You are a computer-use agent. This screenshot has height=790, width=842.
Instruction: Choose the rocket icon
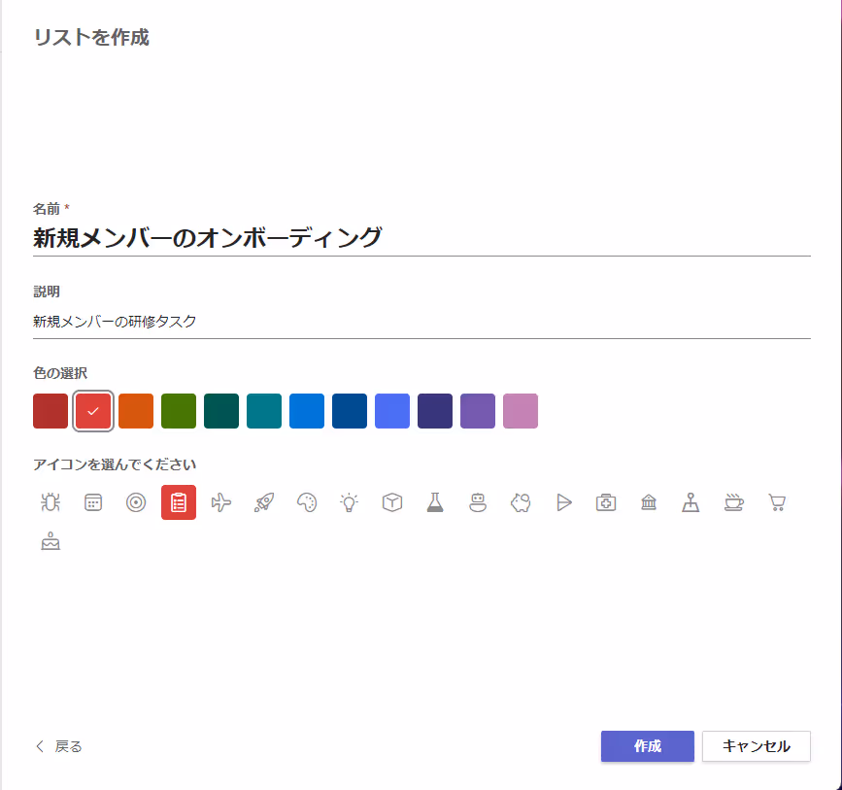tap(264, 502)
